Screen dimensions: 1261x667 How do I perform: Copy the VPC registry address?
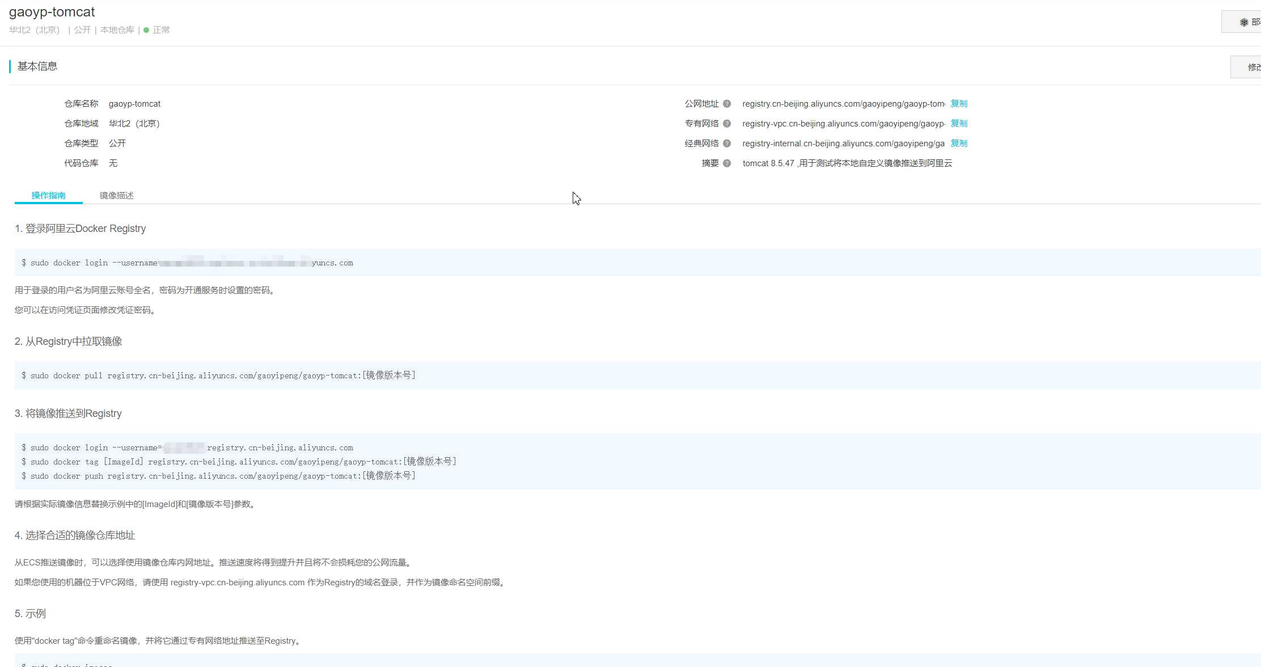[x=958, y=123]
